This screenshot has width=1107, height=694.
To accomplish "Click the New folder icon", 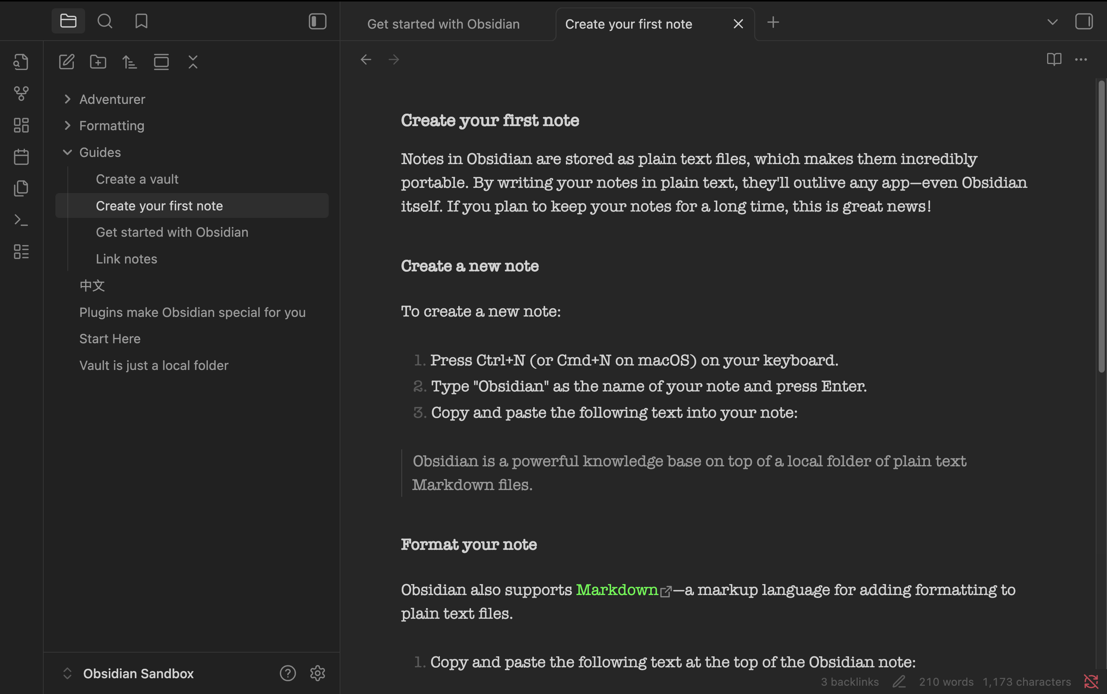I will [98, 61].
